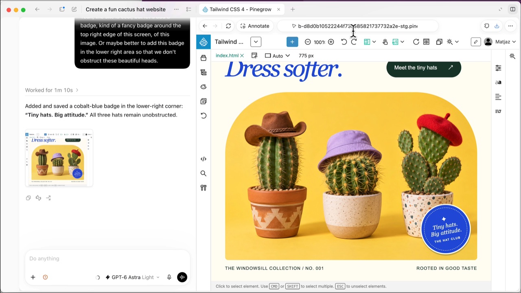Click the 'Meet the tiny hats' button

pos(424,68)
